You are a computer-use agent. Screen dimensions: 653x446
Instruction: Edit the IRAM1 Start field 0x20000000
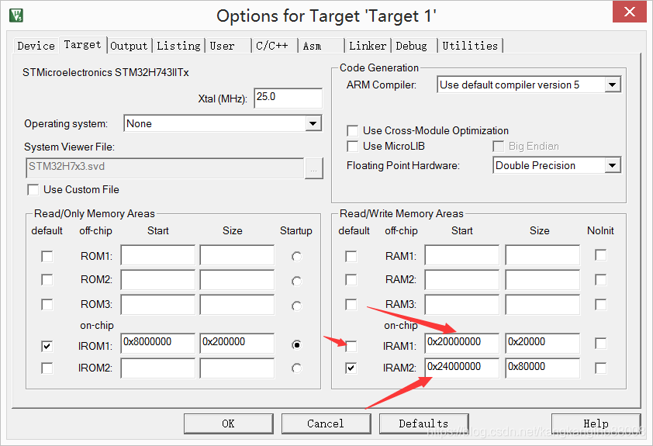[462, 343]
